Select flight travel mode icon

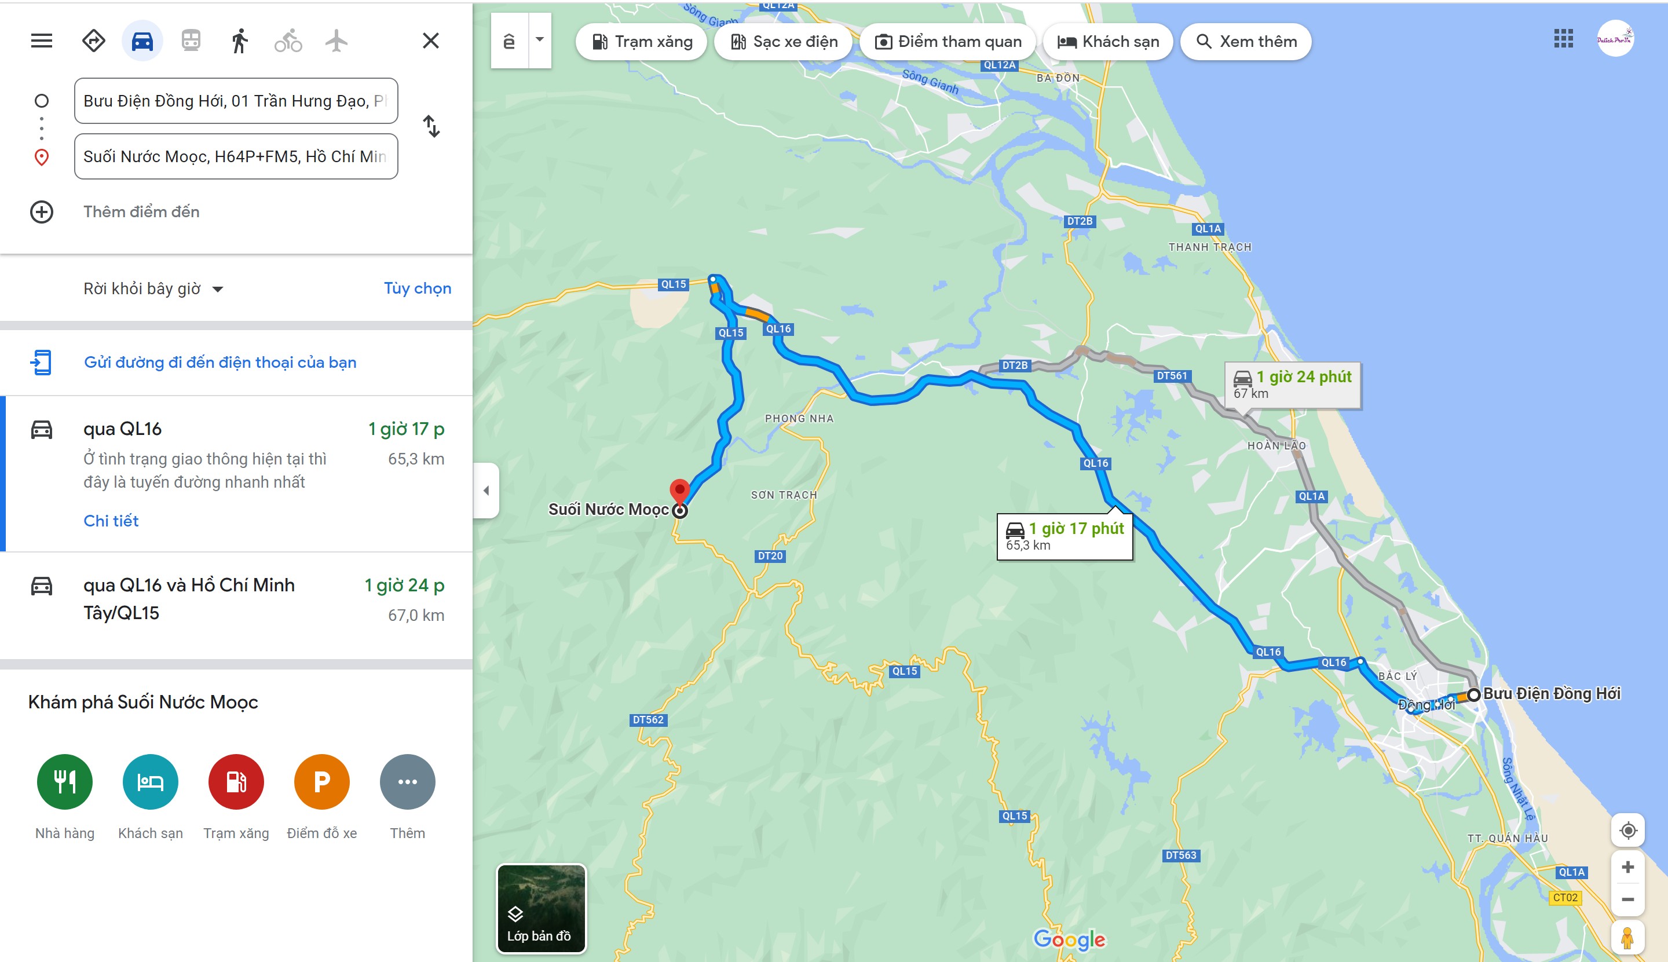point(336,41)
